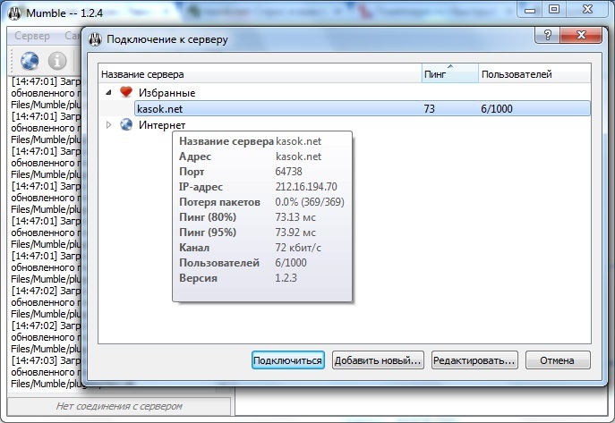Click the Подключиться button
The image size is (615, 423).
point(288,360)
